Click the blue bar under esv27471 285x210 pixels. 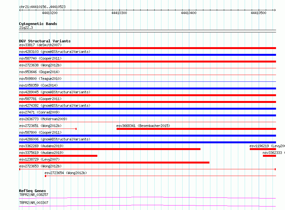147,115
